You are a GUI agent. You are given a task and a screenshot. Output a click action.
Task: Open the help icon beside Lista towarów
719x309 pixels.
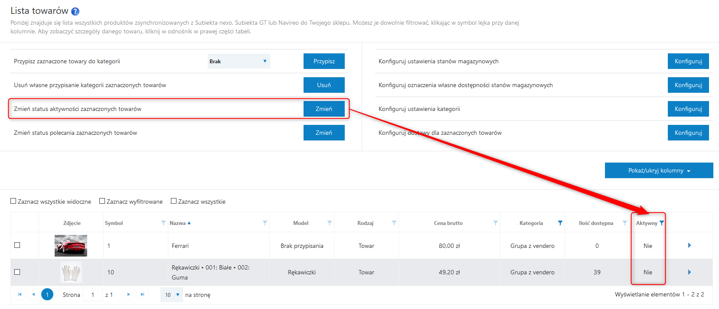(x=75, y=11)
